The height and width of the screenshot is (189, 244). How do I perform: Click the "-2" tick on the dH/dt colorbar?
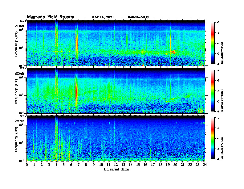click(218, 22)
